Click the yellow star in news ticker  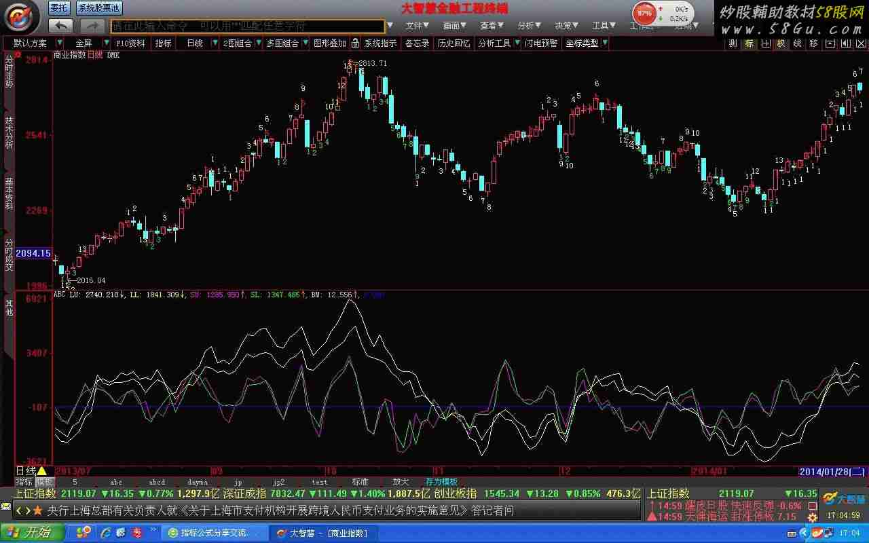pos(38,510)
